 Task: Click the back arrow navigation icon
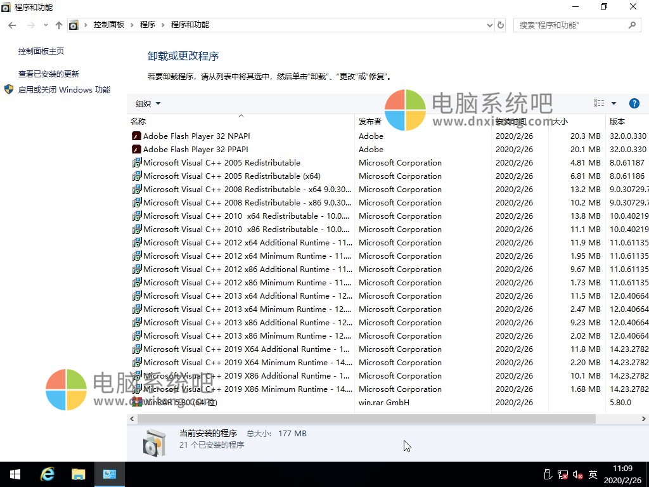11,24
